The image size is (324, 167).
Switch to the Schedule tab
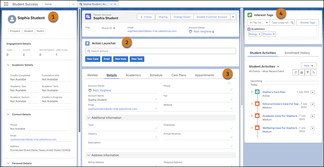pyautogui.click(x=156, y=75)
